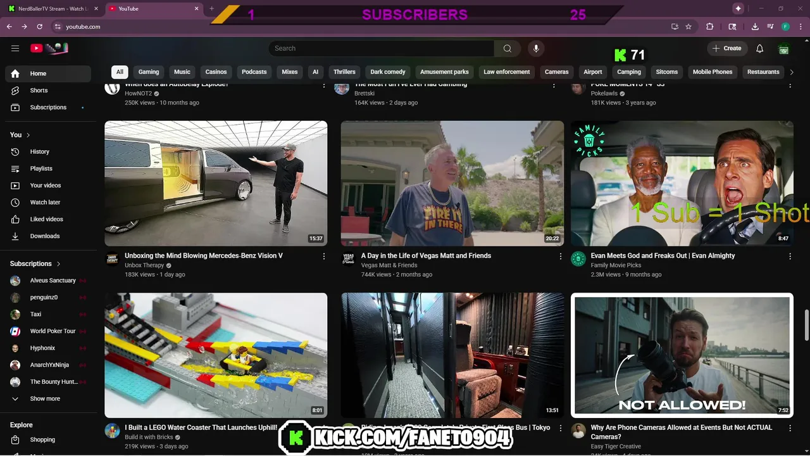This screenshot has height=456, width=810.
Task: Click the search magnifier button
Action: 508,48
